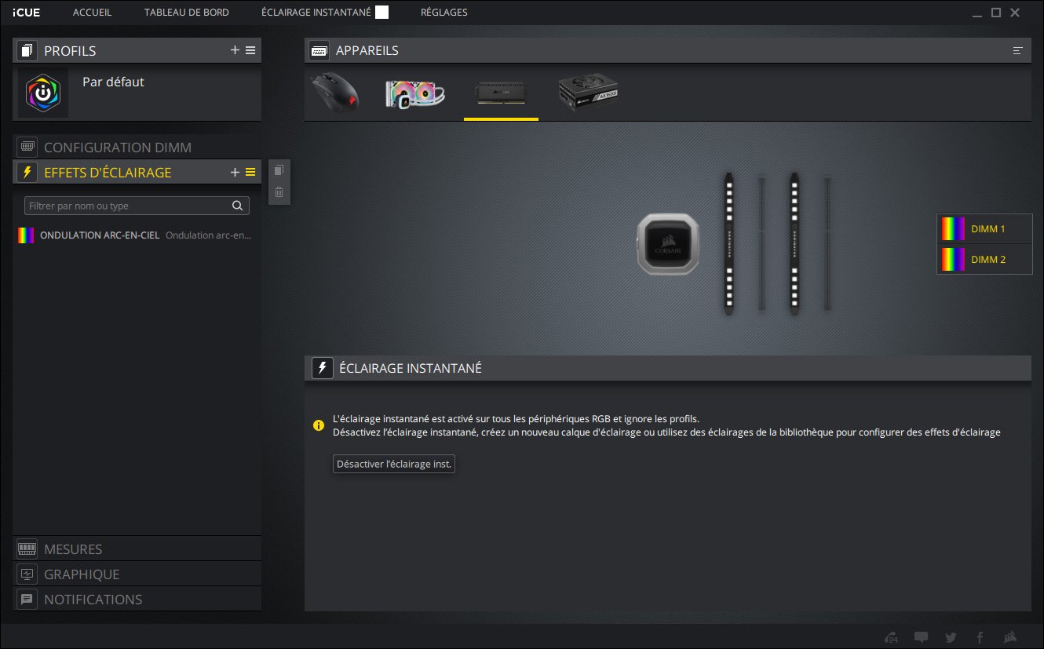1044x649 pixels.
Task: Switch to TABLEAU DE BORD
Action: point(187,13)
